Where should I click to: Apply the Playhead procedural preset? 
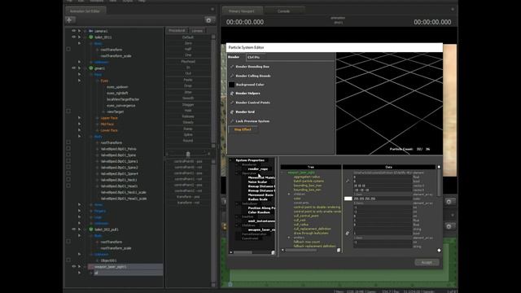click(x=188, y=62)
